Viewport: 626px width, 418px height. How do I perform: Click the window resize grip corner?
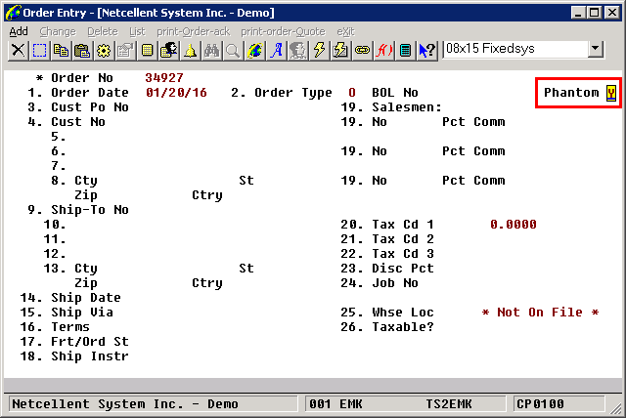pyautogui.click(x=617, y=409)
